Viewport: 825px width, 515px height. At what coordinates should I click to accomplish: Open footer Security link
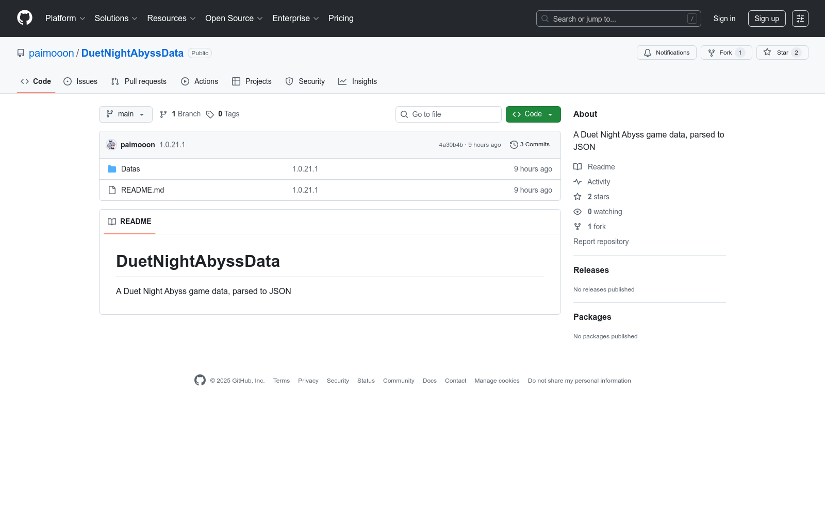tap(338, 381)
